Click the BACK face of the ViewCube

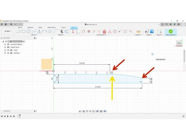point(179,43)
